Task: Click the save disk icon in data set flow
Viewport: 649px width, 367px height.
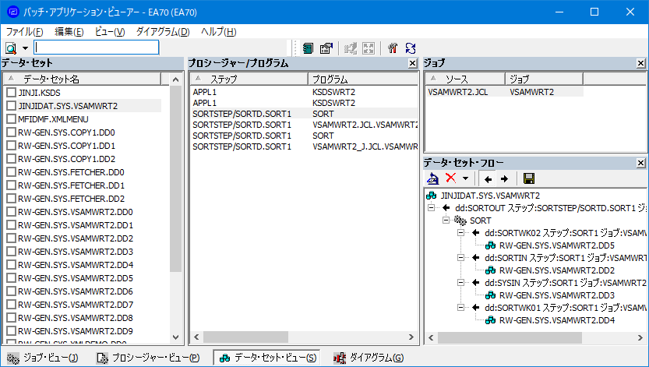Action: (528, 178)
